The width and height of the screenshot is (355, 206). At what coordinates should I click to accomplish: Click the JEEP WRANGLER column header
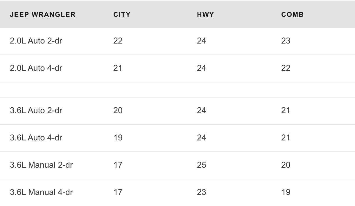(43, 15)
